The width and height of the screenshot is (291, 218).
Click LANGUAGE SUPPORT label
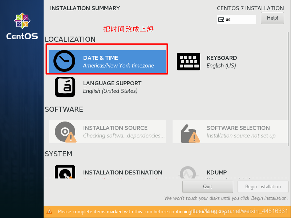pyautogui.click(x=112, y=83)
